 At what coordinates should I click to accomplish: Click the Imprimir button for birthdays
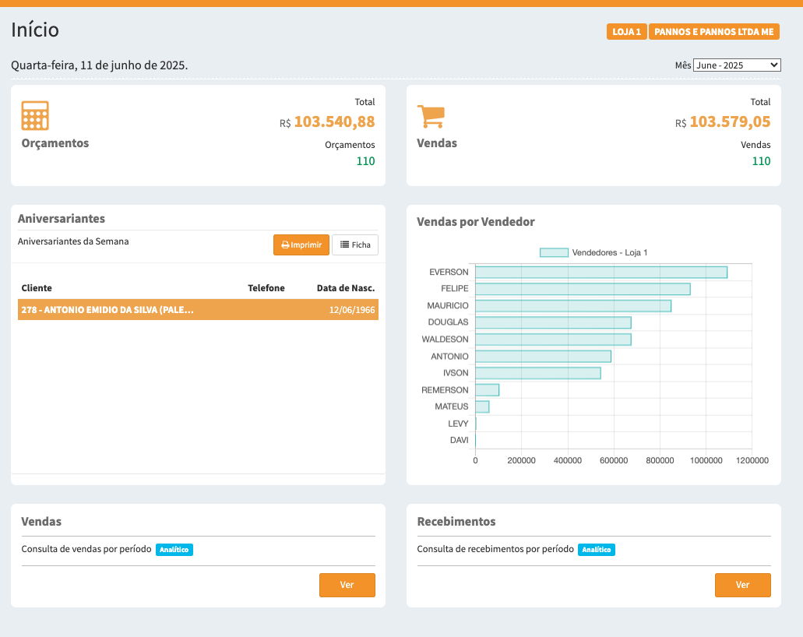point(301,245)
